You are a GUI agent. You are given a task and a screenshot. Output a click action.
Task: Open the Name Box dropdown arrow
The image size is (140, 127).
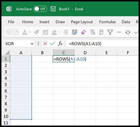32,44
